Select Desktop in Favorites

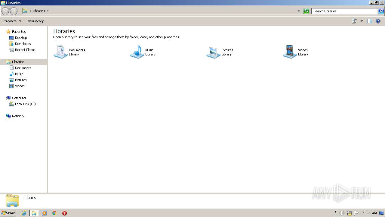[21, 38]
